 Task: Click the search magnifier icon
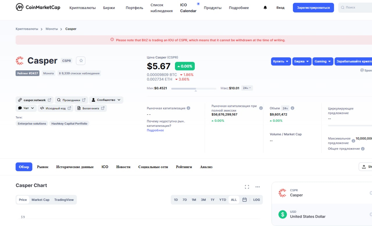pos(343,8)
